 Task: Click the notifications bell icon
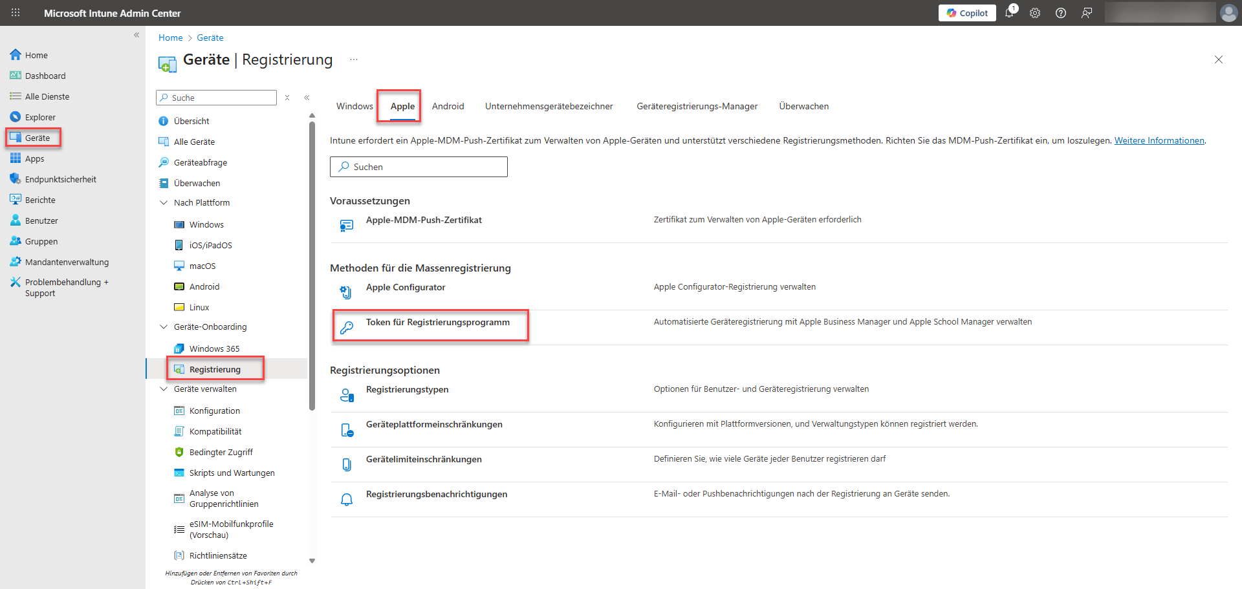point(1009,13)
